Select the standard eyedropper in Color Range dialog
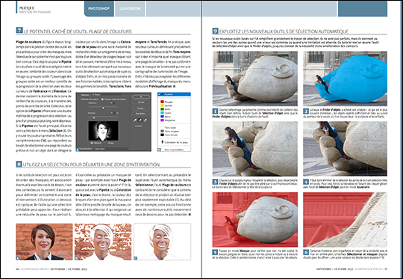The height and width of the screenshot is (279, 403). pos(135,120)
